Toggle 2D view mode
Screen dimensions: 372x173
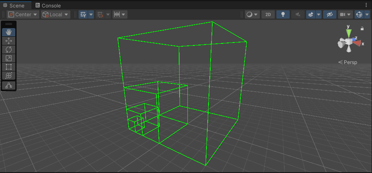[x=268, y=14]
